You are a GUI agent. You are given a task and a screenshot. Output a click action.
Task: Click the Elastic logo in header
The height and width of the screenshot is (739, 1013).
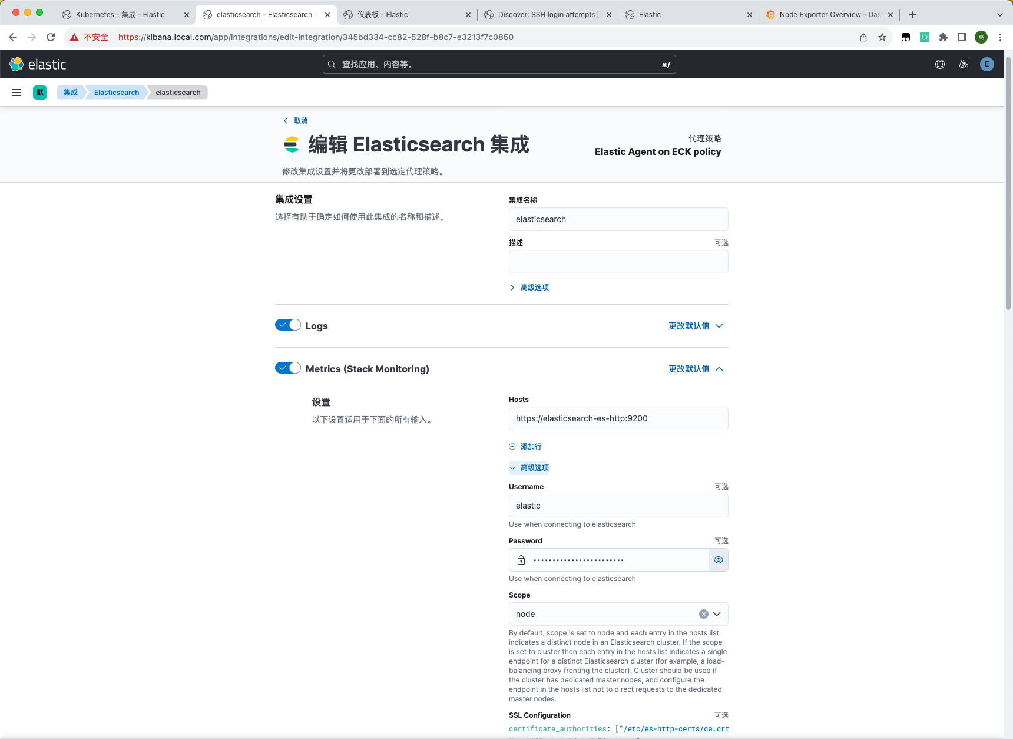coord(38,64)
